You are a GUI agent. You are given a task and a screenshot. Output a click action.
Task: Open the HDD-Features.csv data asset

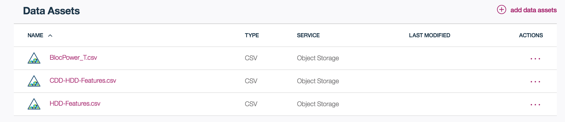75,104
